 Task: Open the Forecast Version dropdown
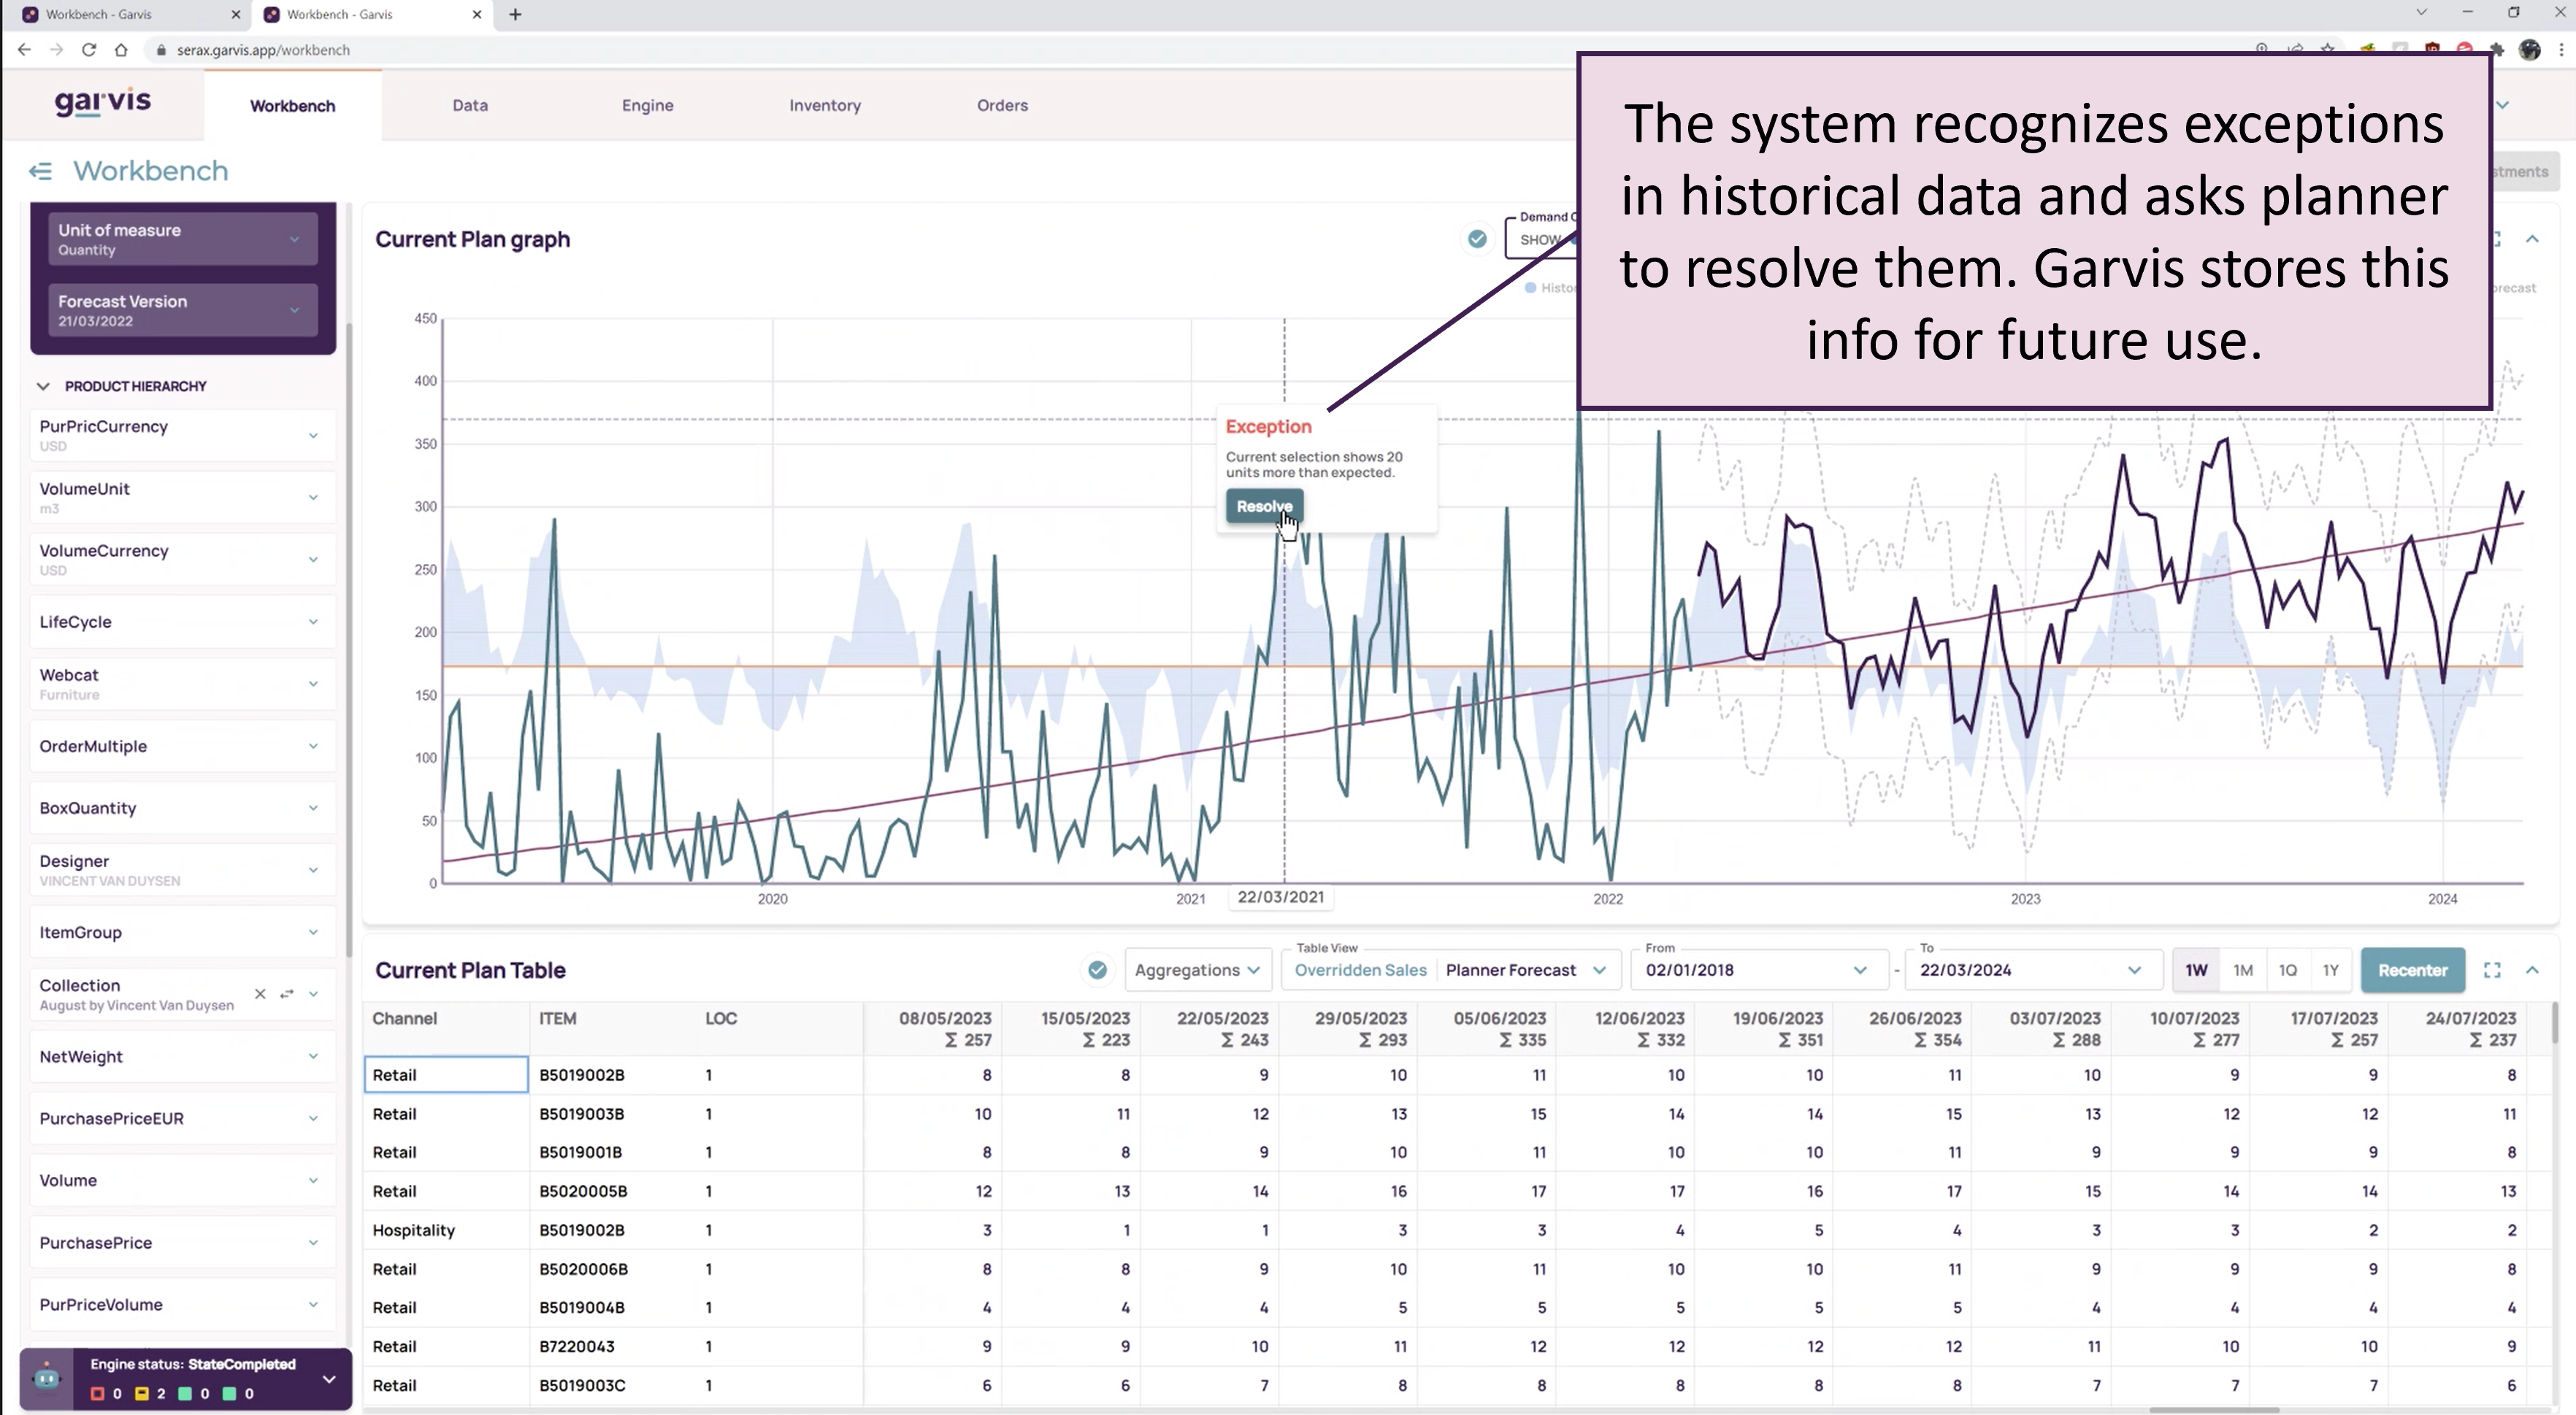183,309
